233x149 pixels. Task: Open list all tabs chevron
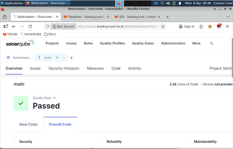[x=228, y=16]
